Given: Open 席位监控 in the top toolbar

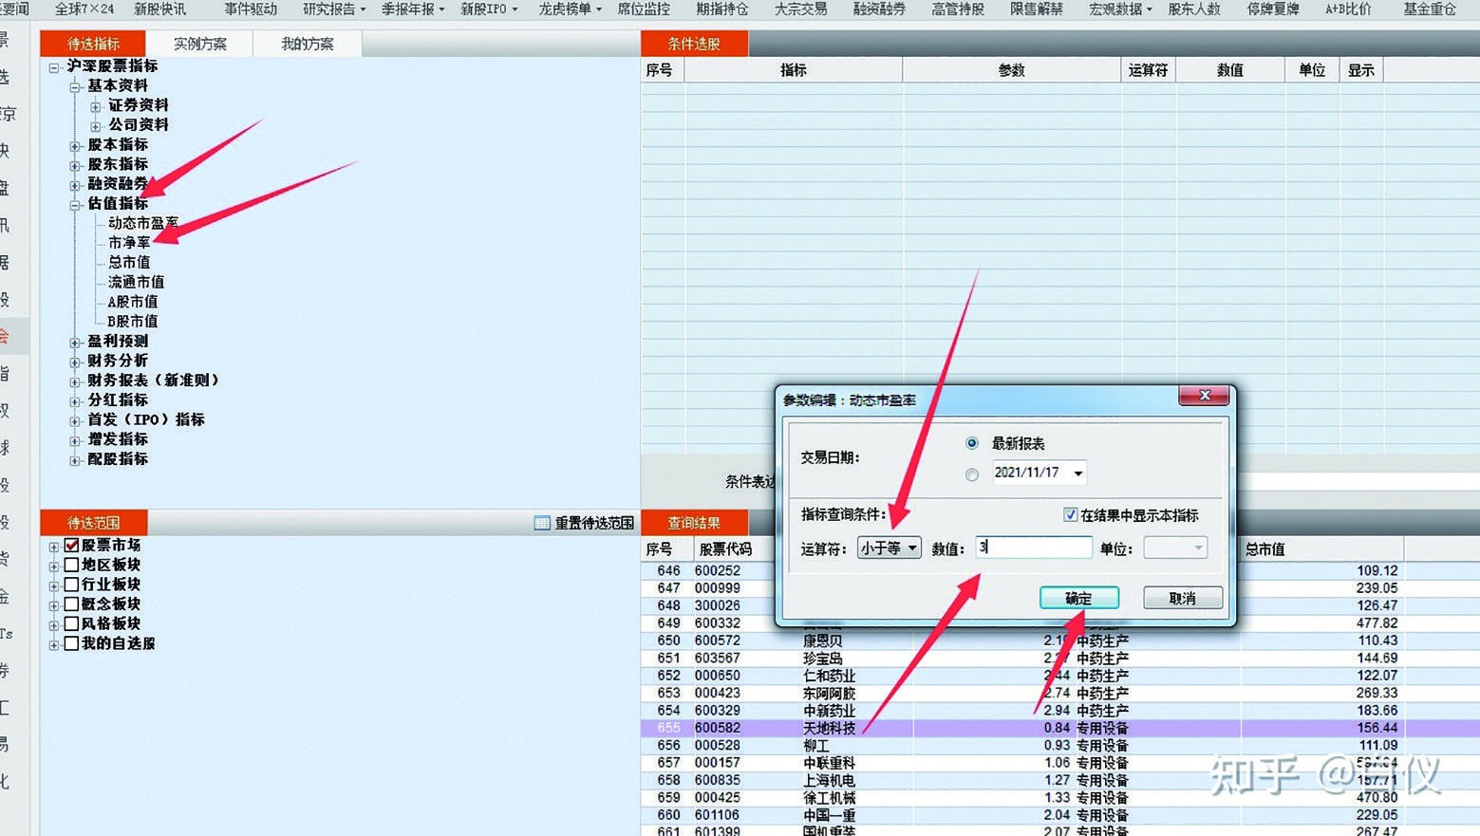Looking at the screenshot, I should [642, 9].
